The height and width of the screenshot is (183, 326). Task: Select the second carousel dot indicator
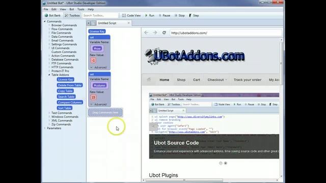click(225, 163)
